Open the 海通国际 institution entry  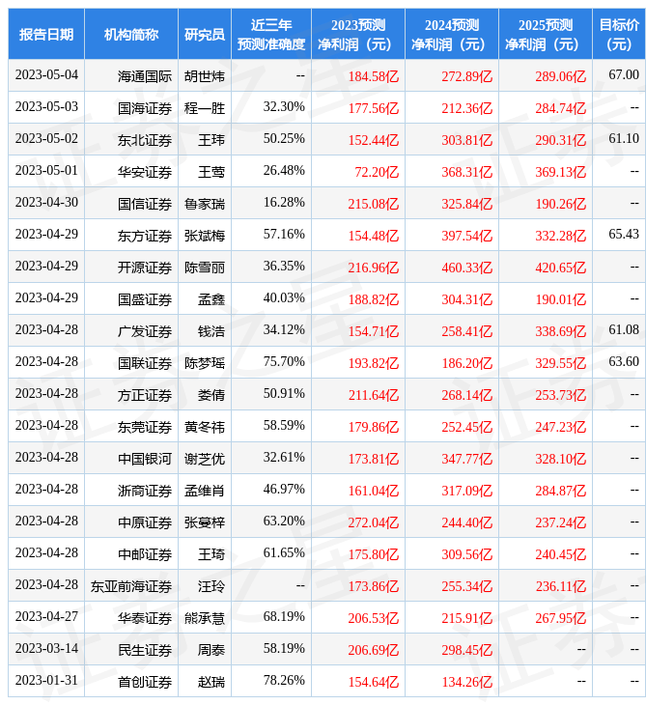click(x=145, y=75)
